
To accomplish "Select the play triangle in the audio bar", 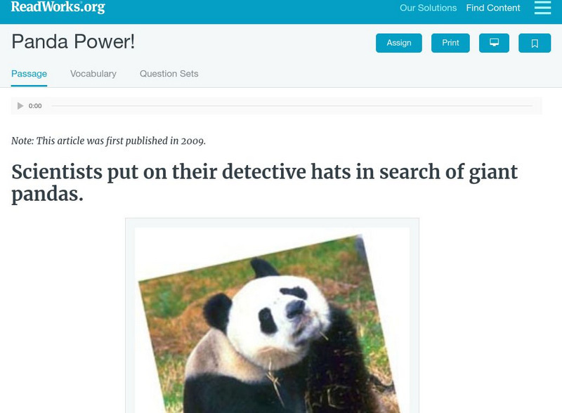I will [19, 105].
